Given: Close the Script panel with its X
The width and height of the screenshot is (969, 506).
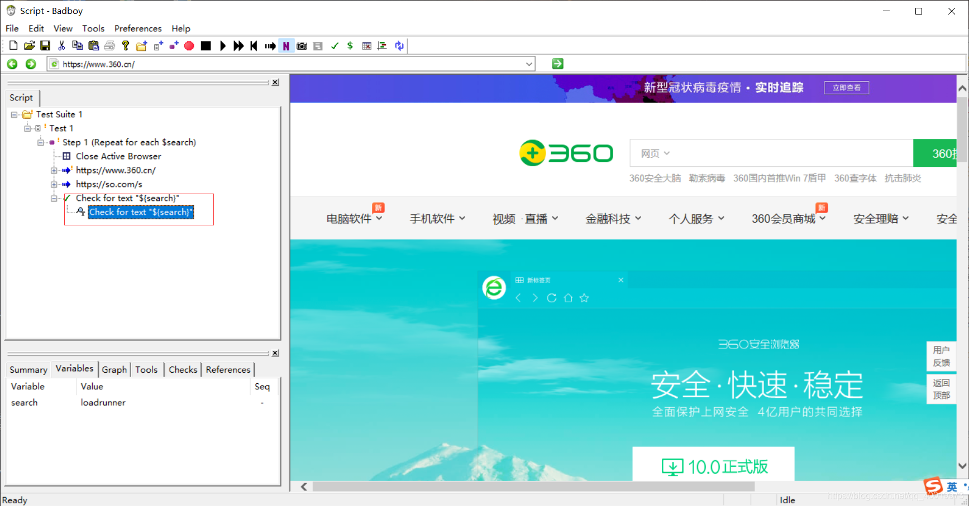Looking at the screenshot, I should tap(275, 83).
